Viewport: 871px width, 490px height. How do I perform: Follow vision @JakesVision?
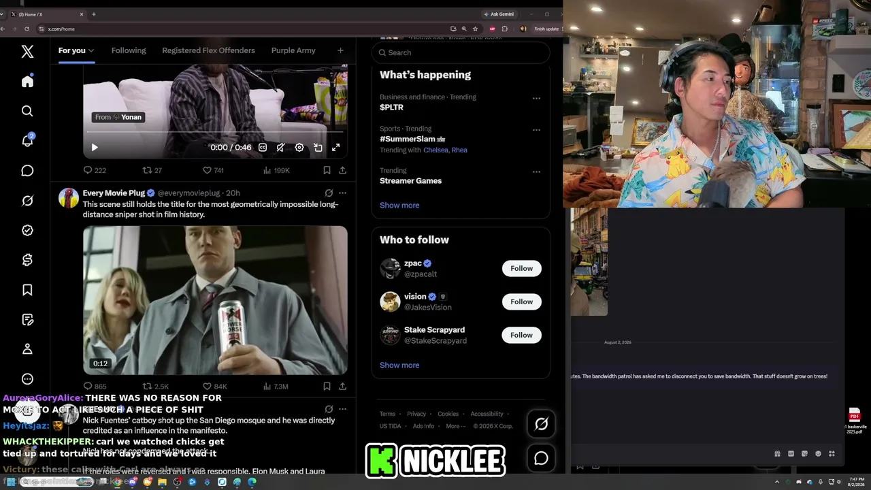[521, 301]
